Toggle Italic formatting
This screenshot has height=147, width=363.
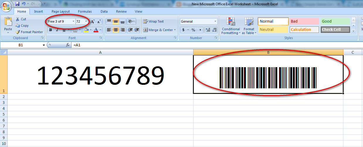(x=57, y=30)
